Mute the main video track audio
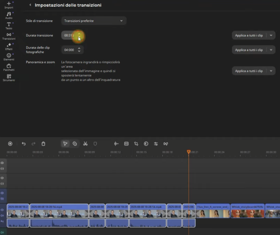Image resolution: width=280 pixels, height=235 pixels. [2, 216]
